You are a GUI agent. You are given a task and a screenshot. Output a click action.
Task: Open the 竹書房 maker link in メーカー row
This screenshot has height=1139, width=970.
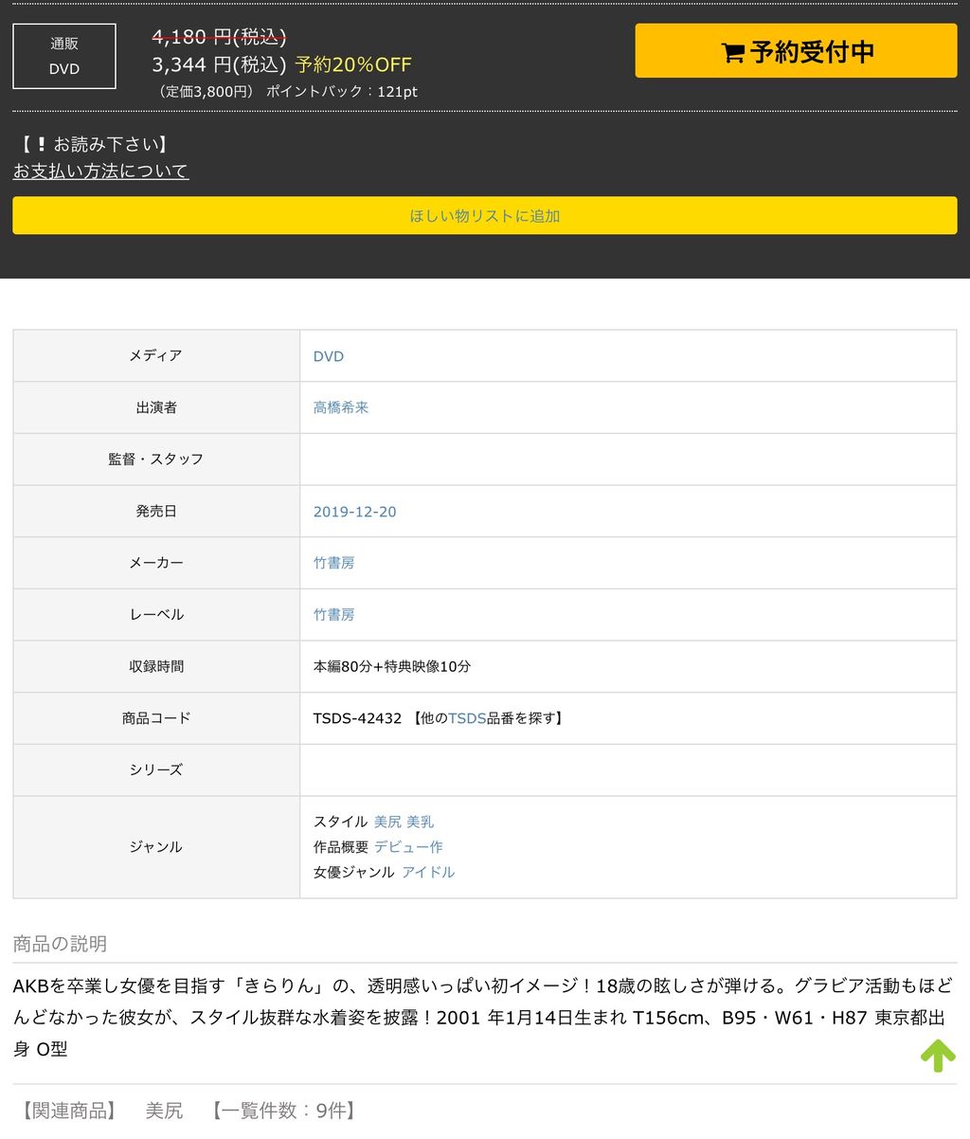pyautogui.click(x=334, y=563)
